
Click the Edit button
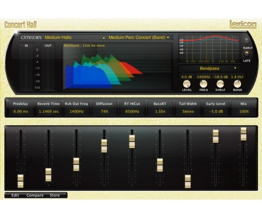tap(15, 195)
